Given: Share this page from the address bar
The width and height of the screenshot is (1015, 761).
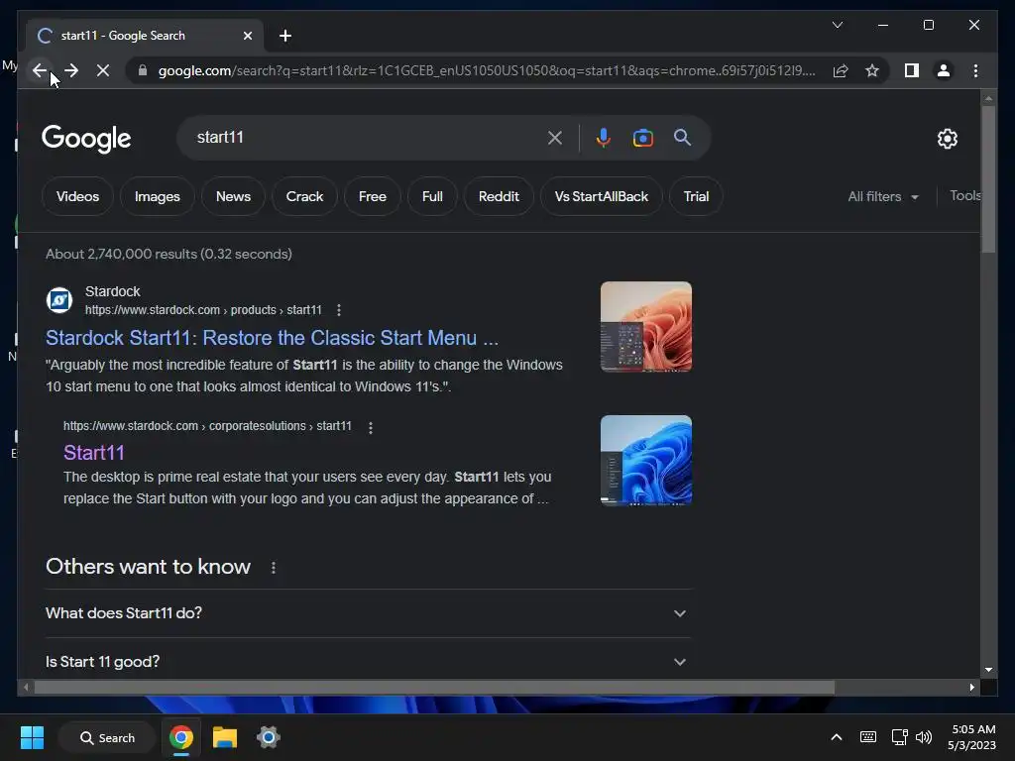Looking at the screenshot, I should (841, 70).
